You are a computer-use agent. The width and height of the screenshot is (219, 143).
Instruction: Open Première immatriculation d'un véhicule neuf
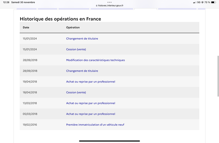[95, 125]
